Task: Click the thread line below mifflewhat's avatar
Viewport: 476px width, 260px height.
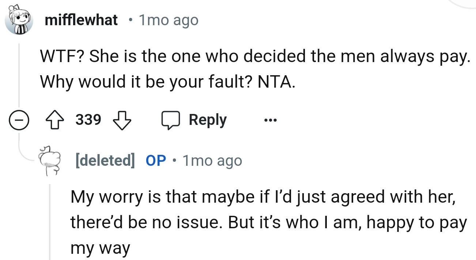Action: [x=19, y=73]
